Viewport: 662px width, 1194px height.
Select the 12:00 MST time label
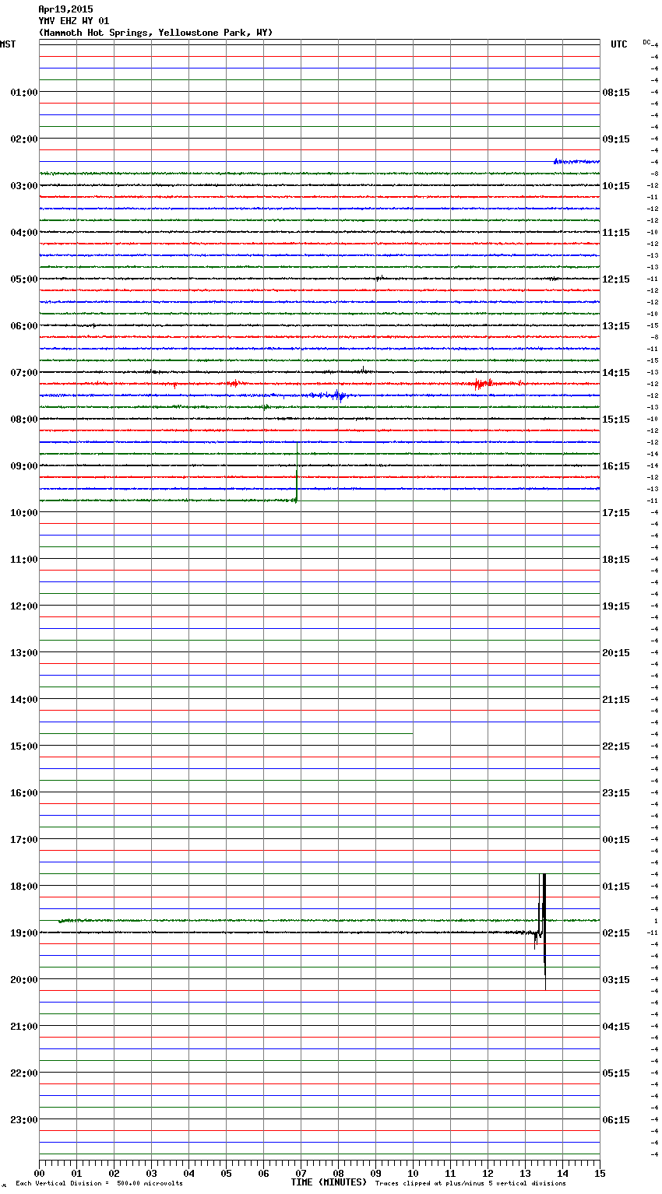(24, 606)
